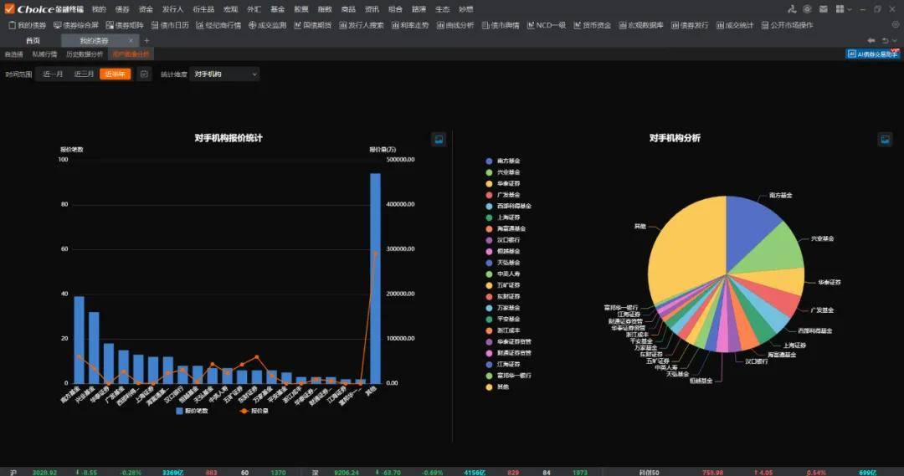Open 货币资金 toolbar shortcut
The image size is (904, 476).
coord(592,25)
